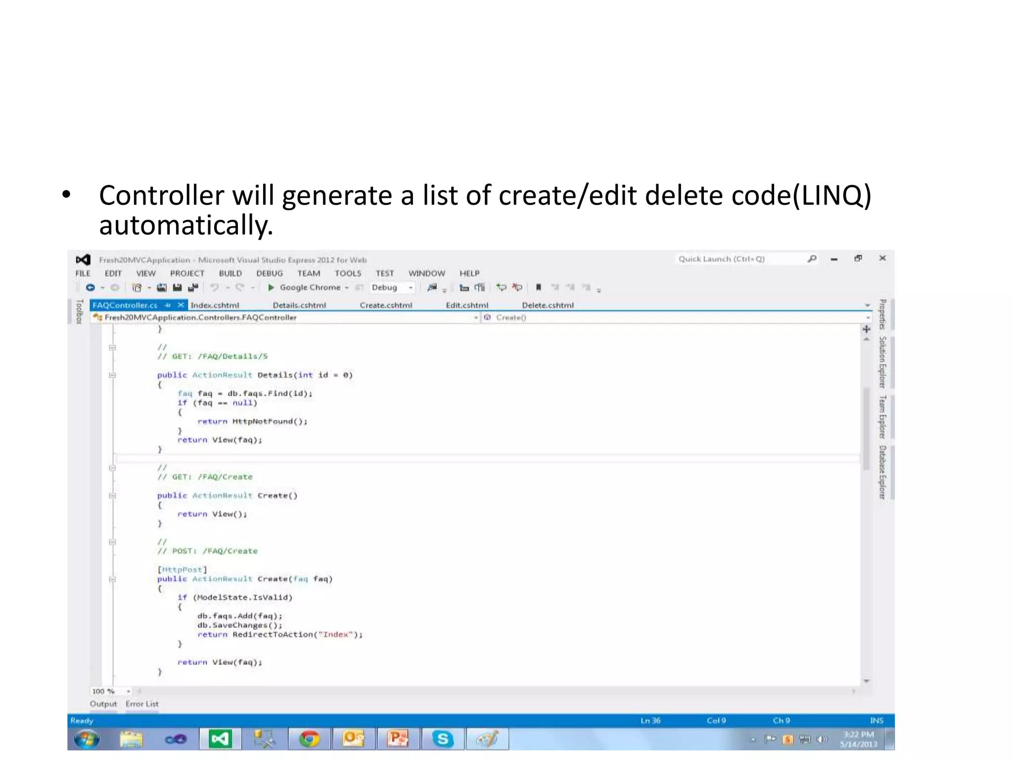The width and height of the screenshot is (1013, 760).
Task: Open File Explorer from taskbar
Action: click(x=131, y=739)
